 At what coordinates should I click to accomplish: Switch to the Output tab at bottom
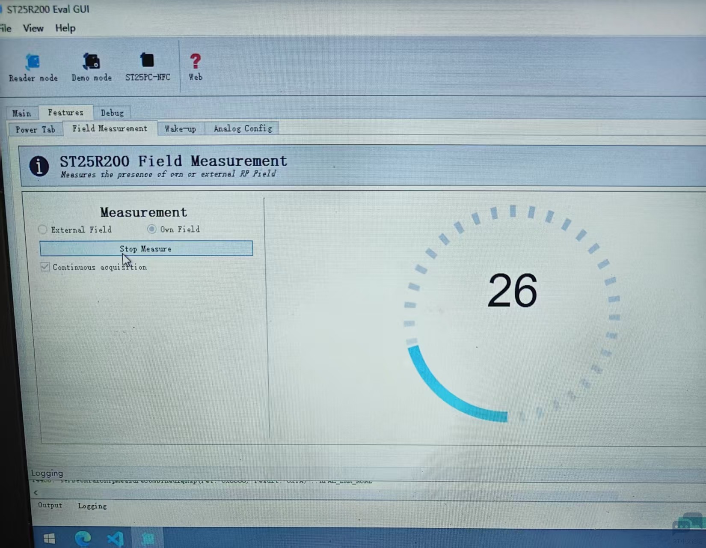50,505
